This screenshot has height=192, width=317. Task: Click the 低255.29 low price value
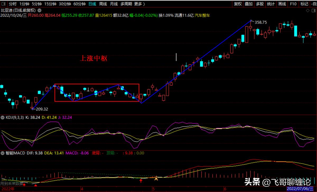[69, 16]
